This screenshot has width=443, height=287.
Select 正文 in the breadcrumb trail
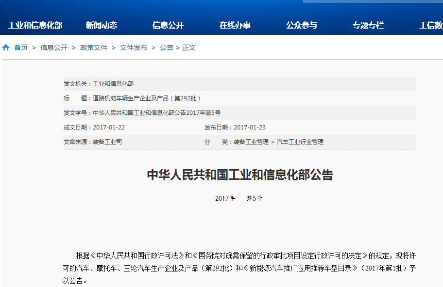pos(188,47)
